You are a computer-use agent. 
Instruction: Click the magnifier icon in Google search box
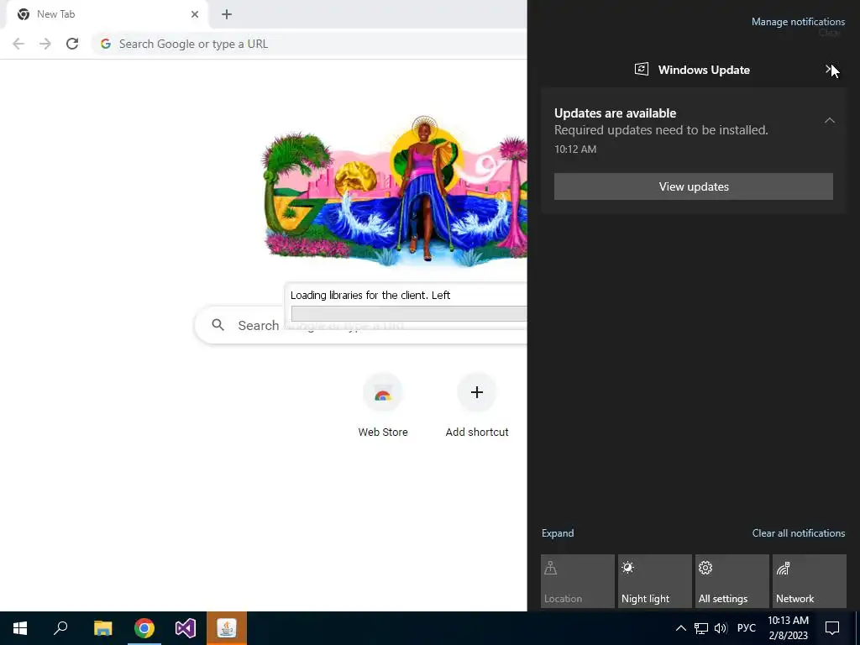click(x=218, y=325)
